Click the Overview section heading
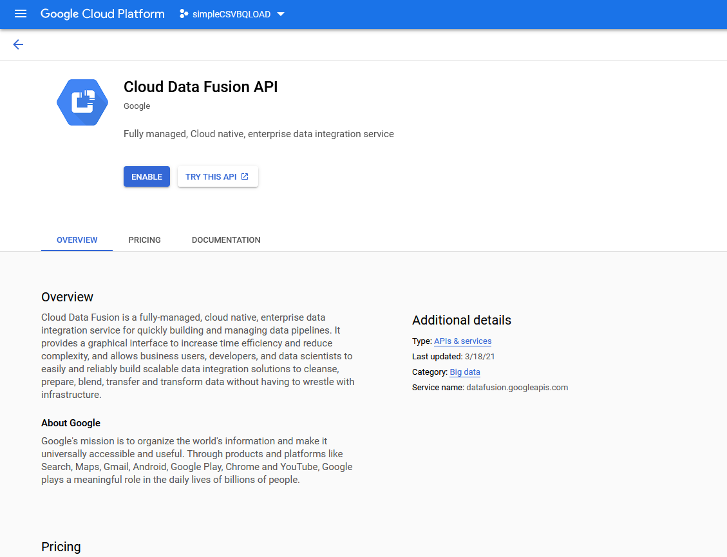 click(x=67, y=297)
